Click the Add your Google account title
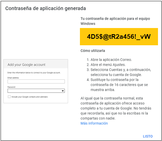Viewport: 162px width, 141px height. pyautogui.click(x=27, y=65)
